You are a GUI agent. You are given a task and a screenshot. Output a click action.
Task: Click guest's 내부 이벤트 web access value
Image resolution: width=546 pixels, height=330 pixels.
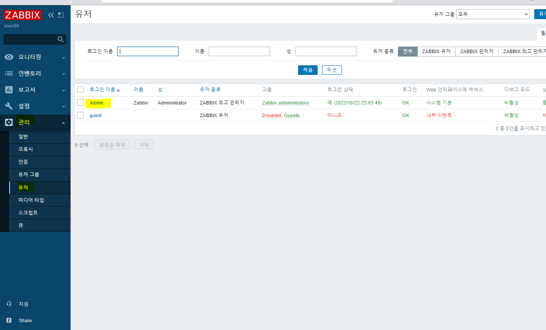pos(439,115)
